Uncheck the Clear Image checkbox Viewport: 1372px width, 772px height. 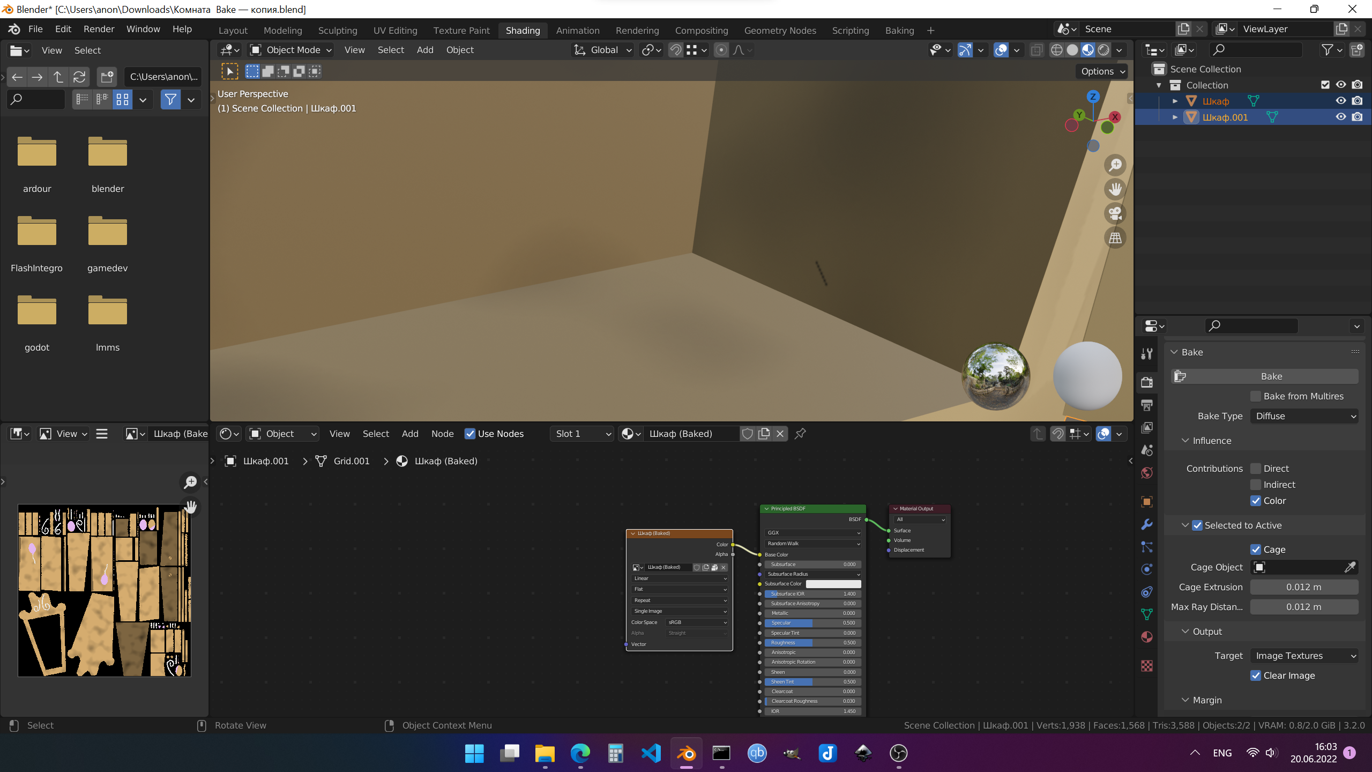pos(1256,675)
